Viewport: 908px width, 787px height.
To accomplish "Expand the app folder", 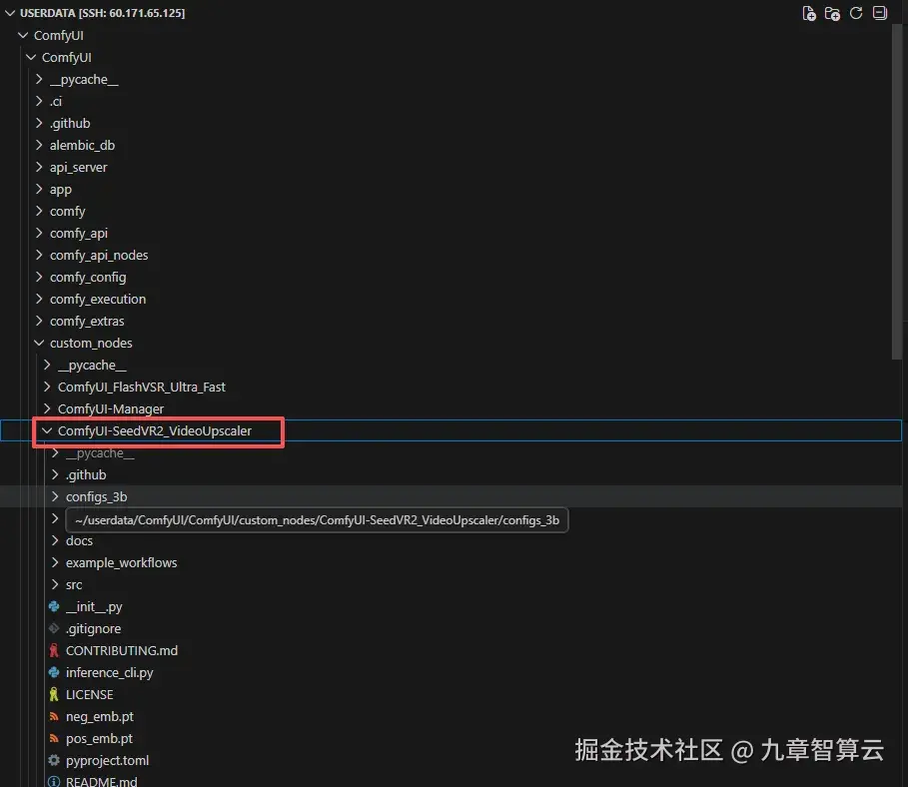I will [39, 189].
